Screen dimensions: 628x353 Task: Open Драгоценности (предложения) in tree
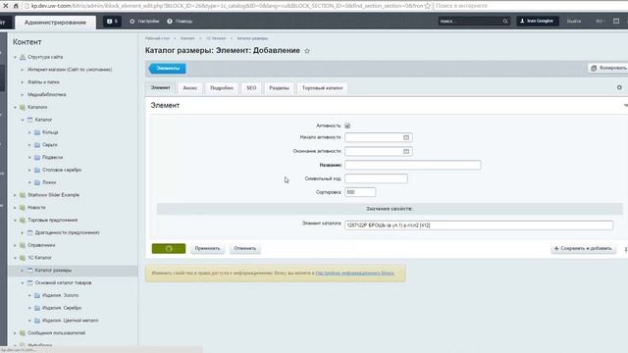tap(67, 232)
